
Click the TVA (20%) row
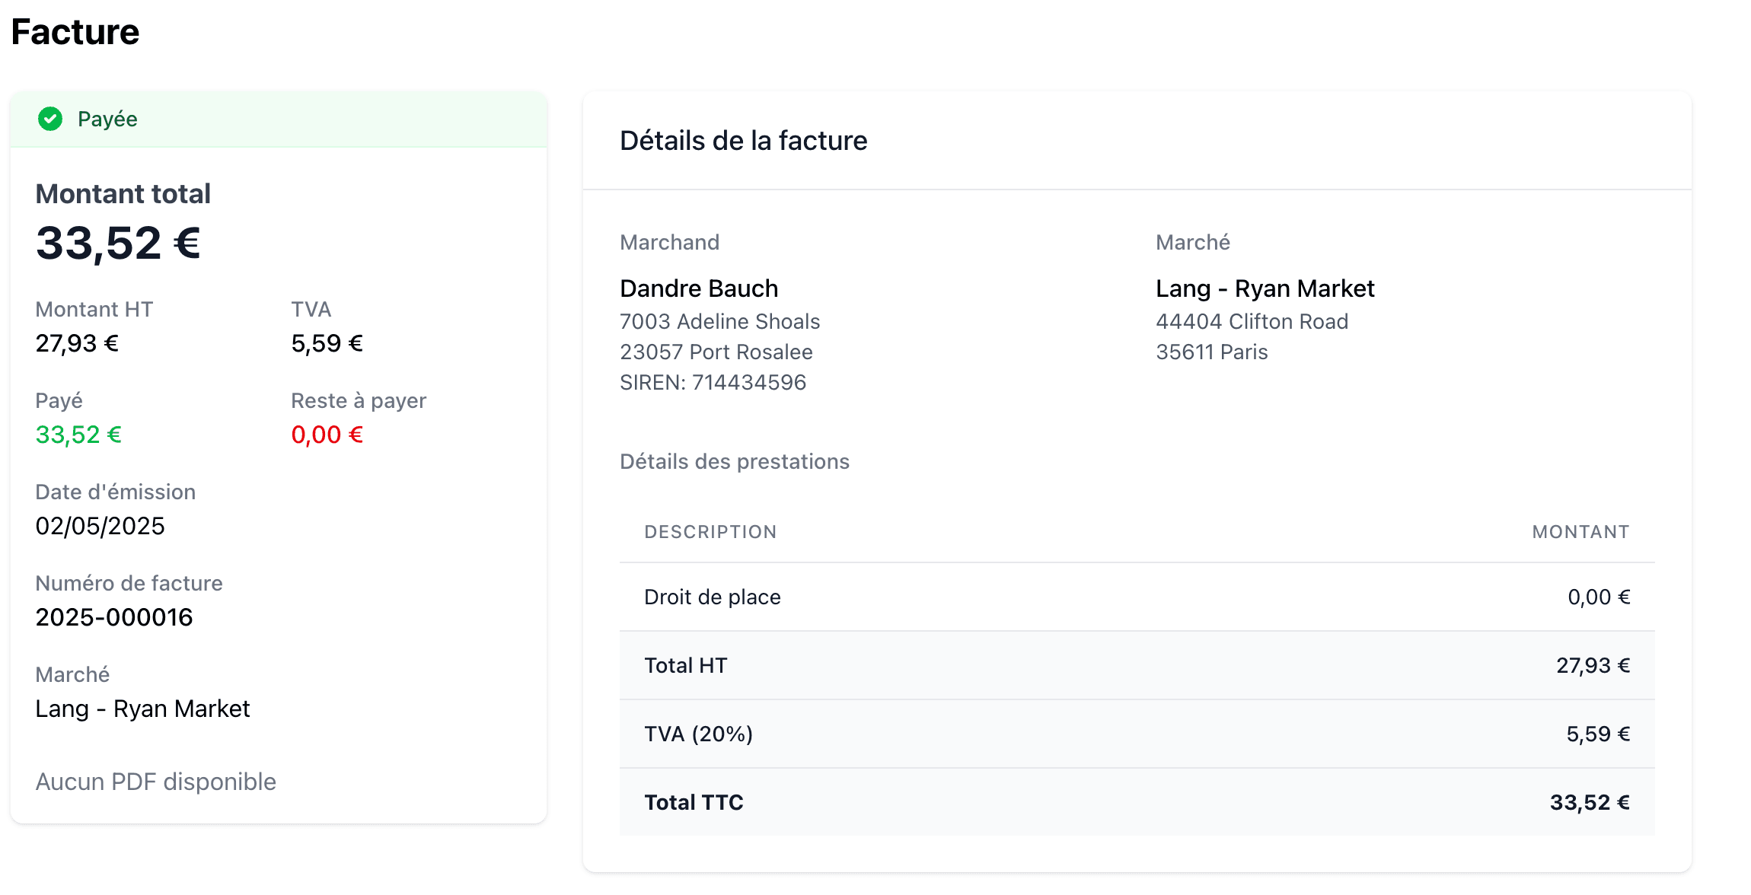697,733
